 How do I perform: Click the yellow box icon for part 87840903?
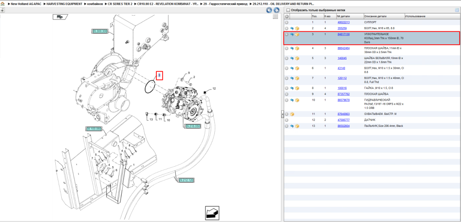point(292,114)
